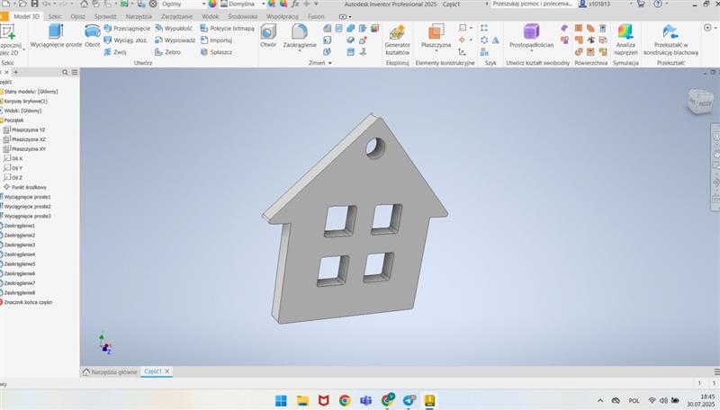Viewport: 720px width, 410px height.
Task: Adjust the appearance color wheel beside Ogólny
Action: click(x=212, y=4)
